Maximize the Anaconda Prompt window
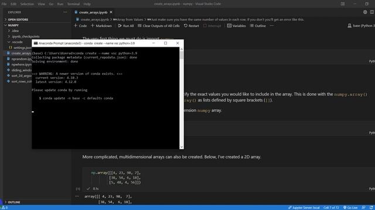375x210 pixels. 165,43
